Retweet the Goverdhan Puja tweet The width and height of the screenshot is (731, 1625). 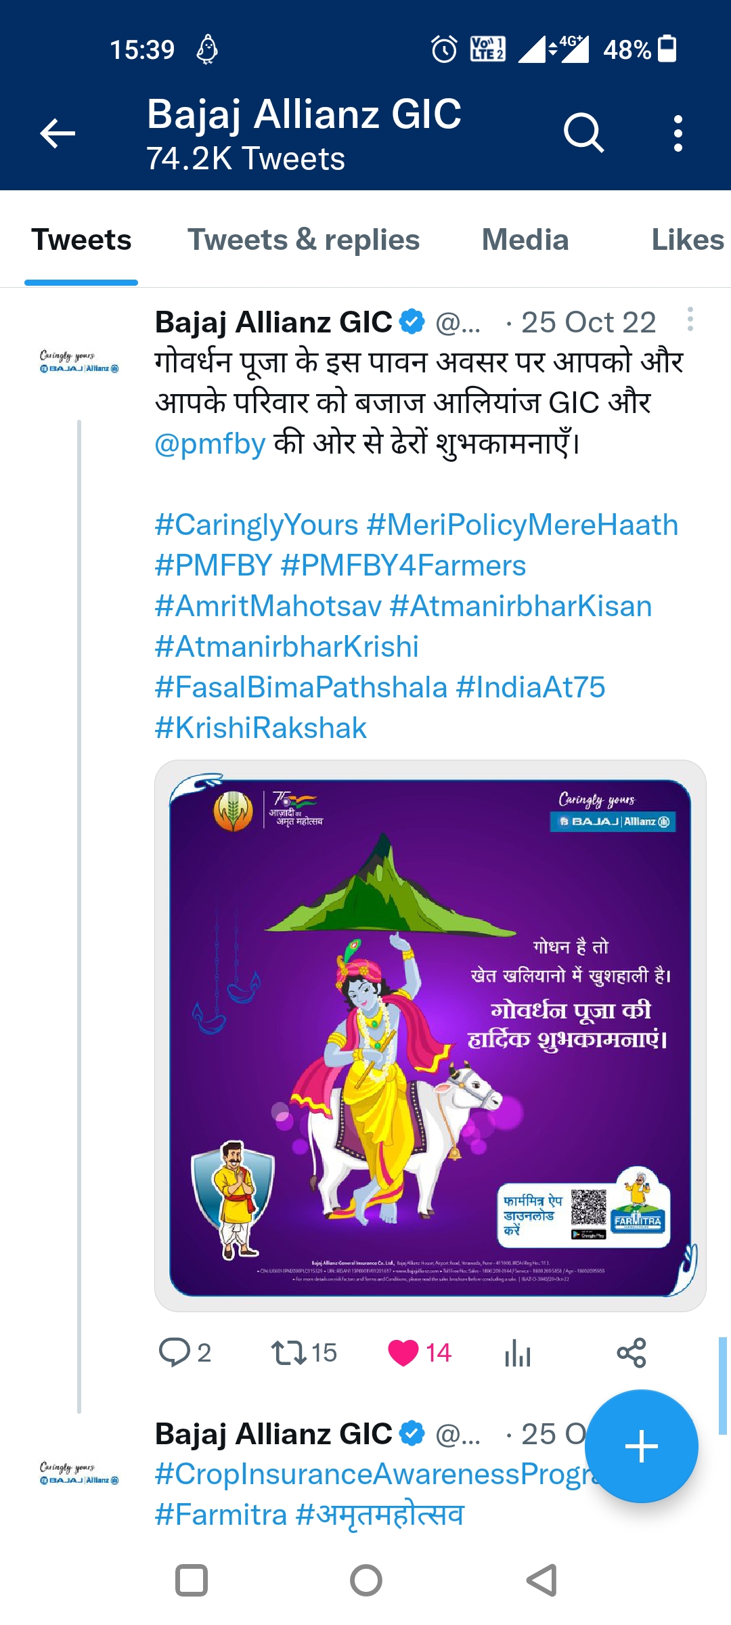(287, 1353)
